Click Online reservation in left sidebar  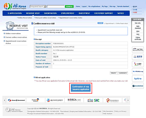point(13,33)
